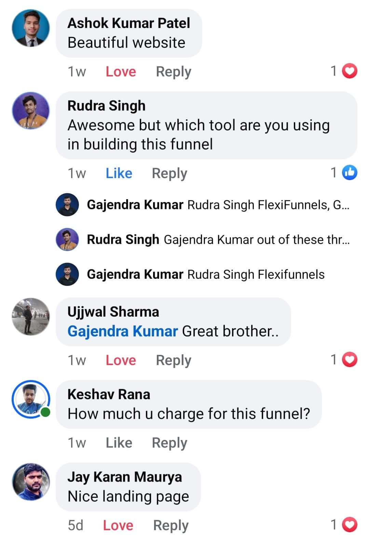
Task: Select Rudra Singh's name heading
Action: pyautogui.click(x=107, y=106)
